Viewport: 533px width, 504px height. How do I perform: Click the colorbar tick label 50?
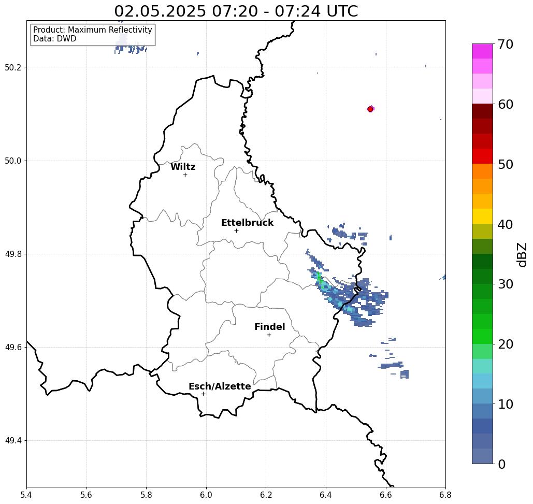tap(506, 164)
